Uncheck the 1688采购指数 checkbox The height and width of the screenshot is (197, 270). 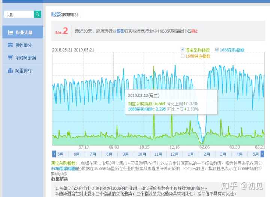click(x=217, y=50)
